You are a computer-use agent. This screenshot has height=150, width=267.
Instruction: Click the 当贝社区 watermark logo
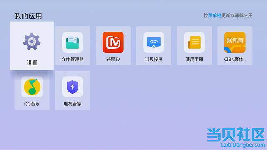[236, 134]
